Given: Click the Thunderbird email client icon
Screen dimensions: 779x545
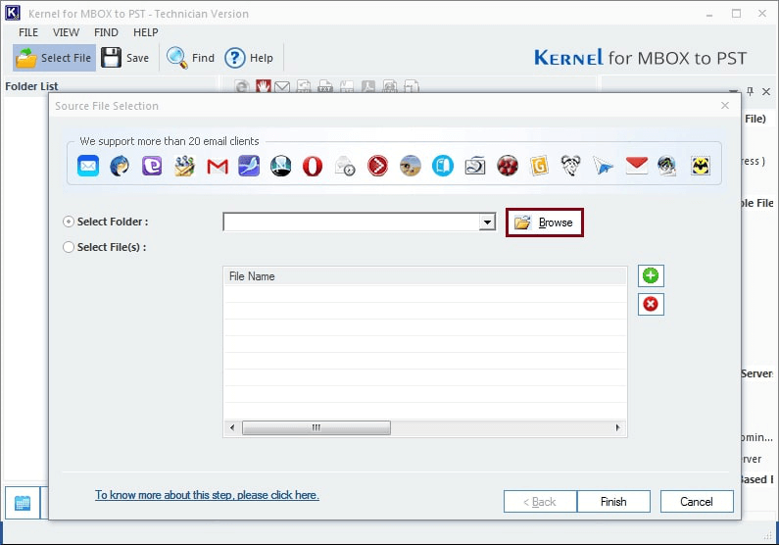Looking at the screenshot, I should point(120,166).
